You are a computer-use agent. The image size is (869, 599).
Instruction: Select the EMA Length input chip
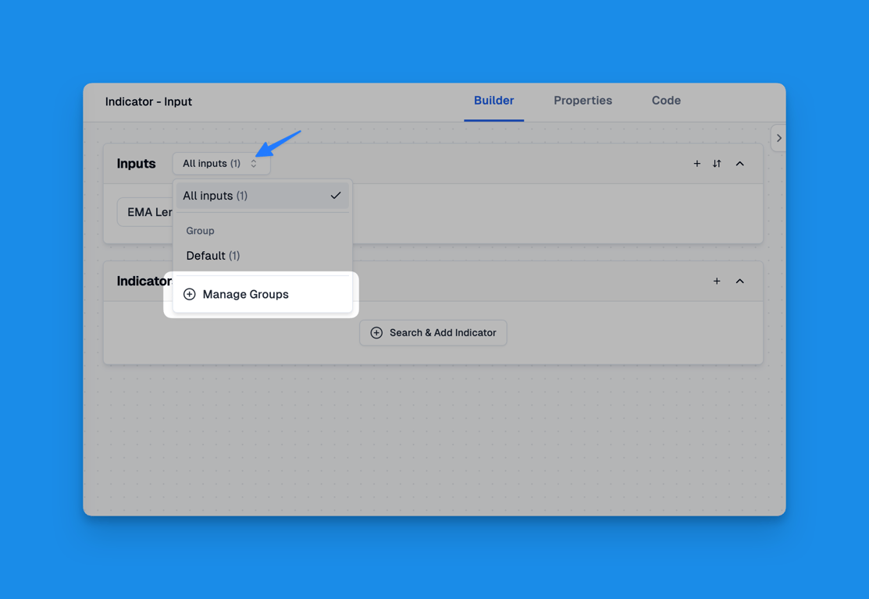146,212
